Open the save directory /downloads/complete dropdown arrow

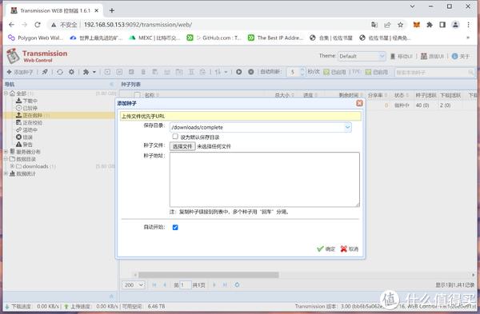[x=348, y=127]
